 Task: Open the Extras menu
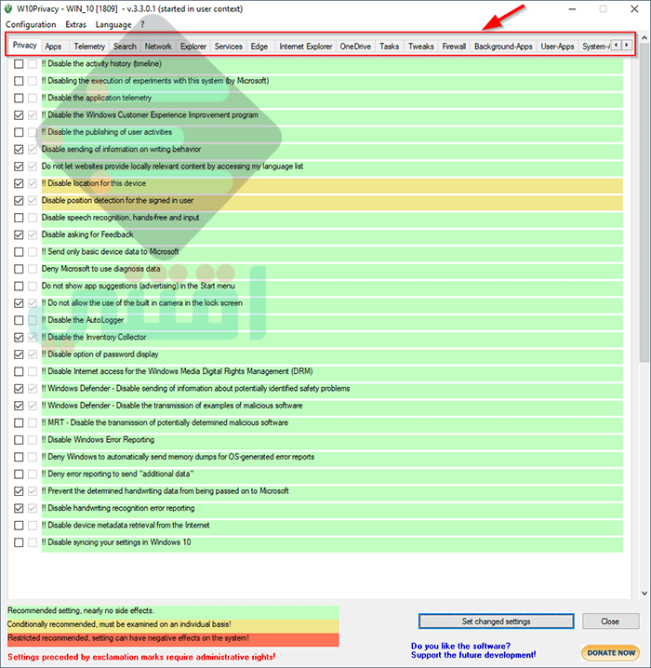pos(75,25)
